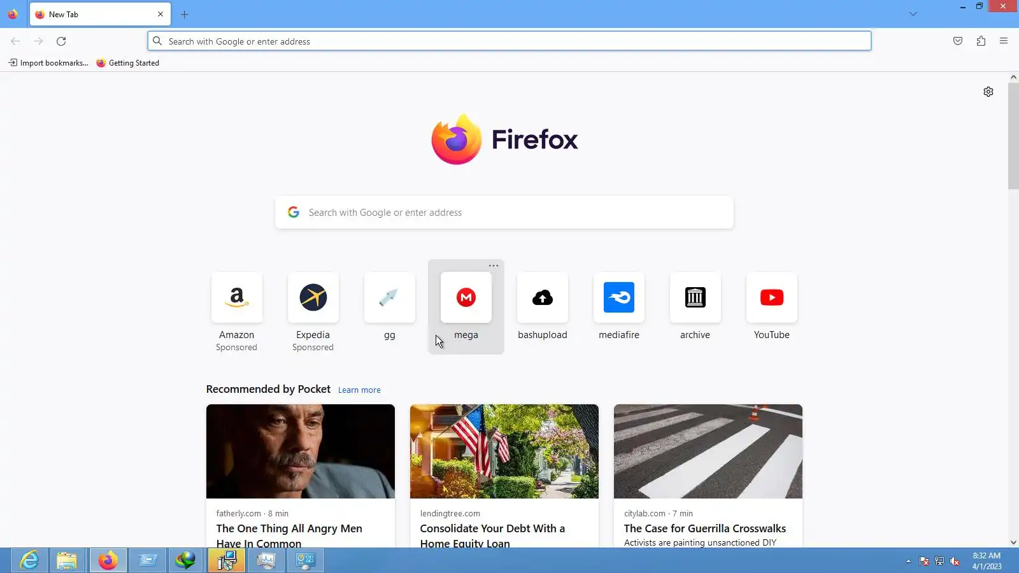Viewport: 1019px width, 573px height.
Task: Open the 'Consolidate Your Debt' article link
Action: coord(492,536)
